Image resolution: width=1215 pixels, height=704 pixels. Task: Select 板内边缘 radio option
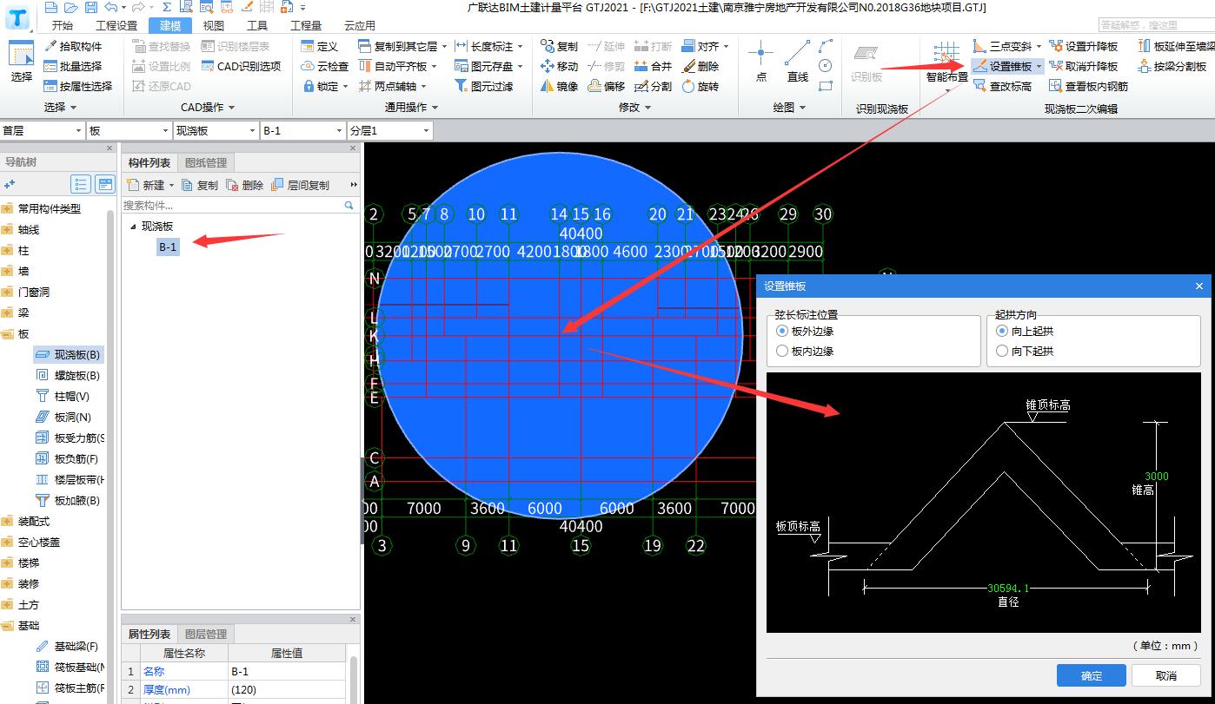[x=805, y=351]
